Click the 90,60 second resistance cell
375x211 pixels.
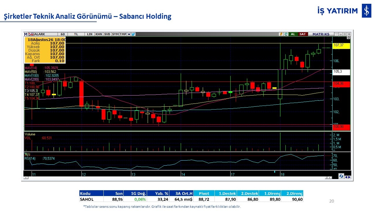coord(292,199)
